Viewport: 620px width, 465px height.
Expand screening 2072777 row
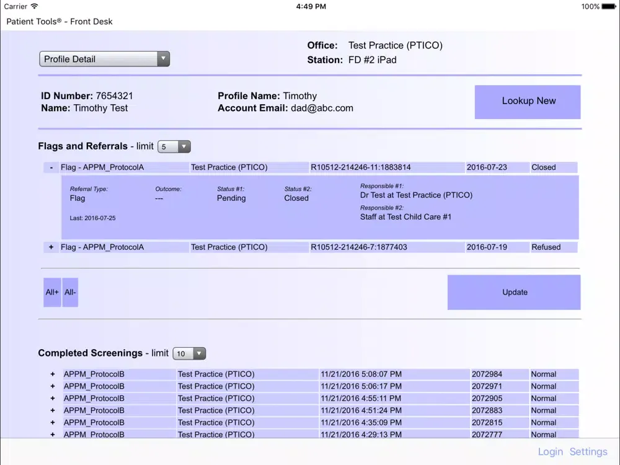click(x=53, y=434)
